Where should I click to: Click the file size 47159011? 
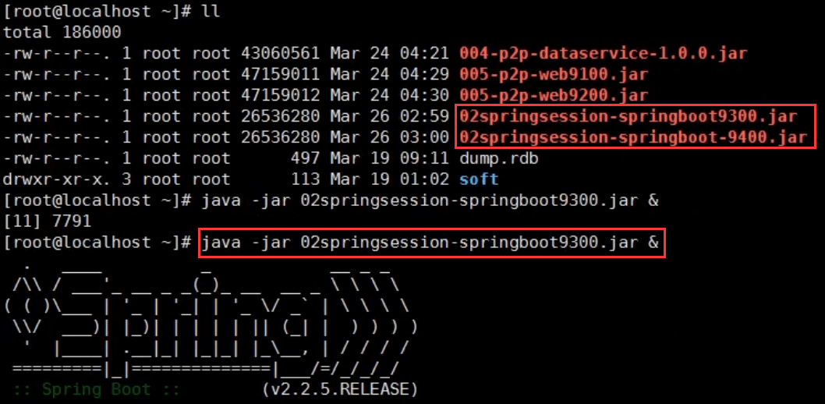coord(280,74)
